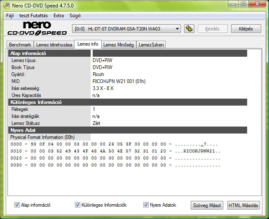
Task: Click the Physical Format Information (00h) row
Action: click(49, 137)
